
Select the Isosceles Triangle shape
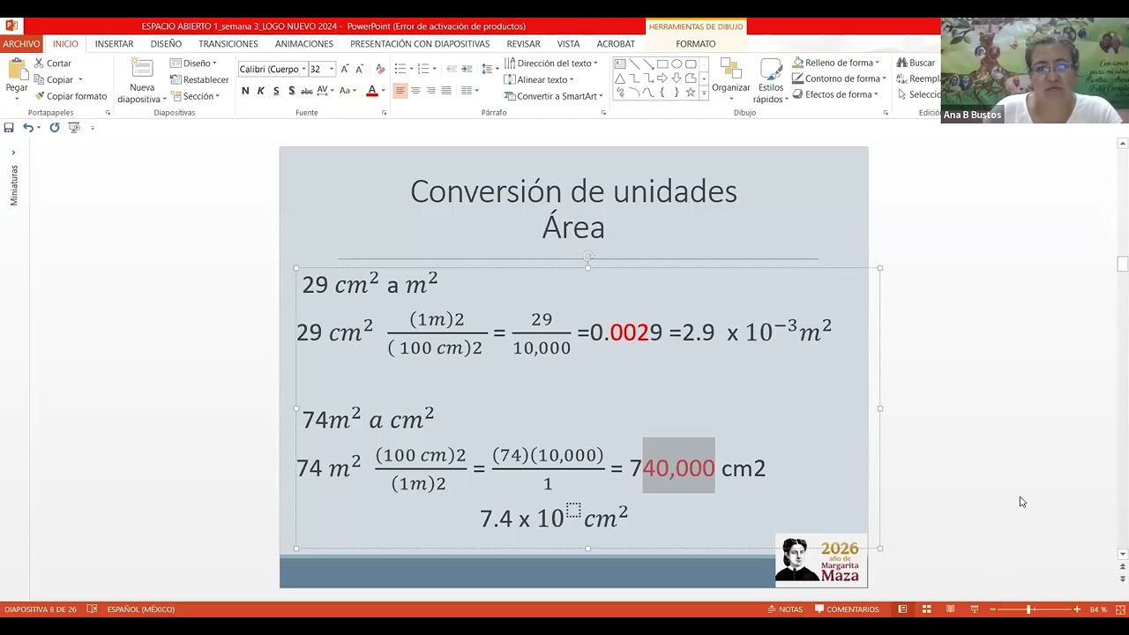620,78
